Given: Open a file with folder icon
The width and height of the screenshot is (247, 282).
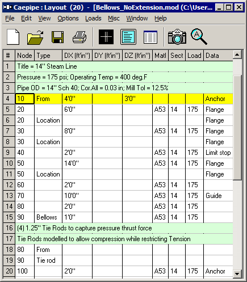Looking at the screenshot, I should click(35, 37).
